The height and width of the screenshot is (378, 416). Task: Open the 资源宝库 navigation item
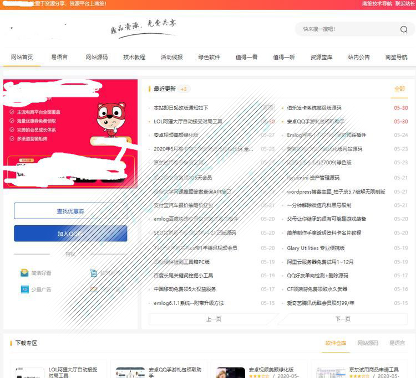click(x=322, y=57)
